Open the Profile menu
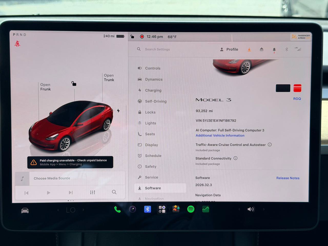The width and height of the screenshot is (328, 246). coord(229,49)
